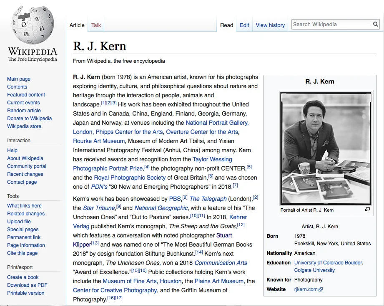The width and height of the screenshot is (384, 306).
Task: Switch to the Talk tab
Action: [x=96, y=25]
